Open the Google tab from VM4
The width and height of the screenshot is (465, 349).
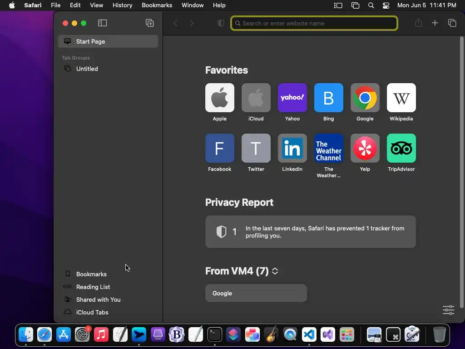tap(256, 293)
